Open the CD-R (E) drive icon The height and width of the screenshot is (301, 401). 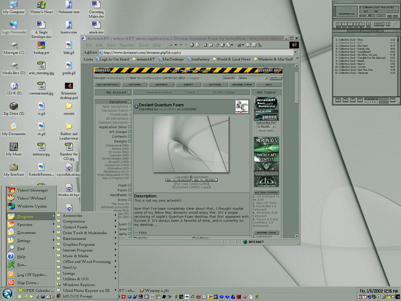tap(14, 87)
